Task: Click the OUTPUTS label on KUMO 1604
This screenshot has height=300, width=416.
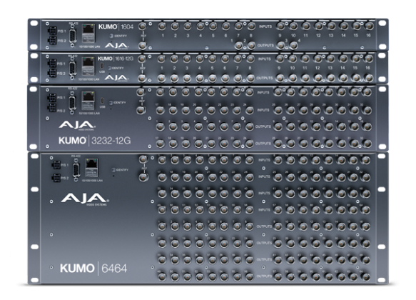Action: 265,46
